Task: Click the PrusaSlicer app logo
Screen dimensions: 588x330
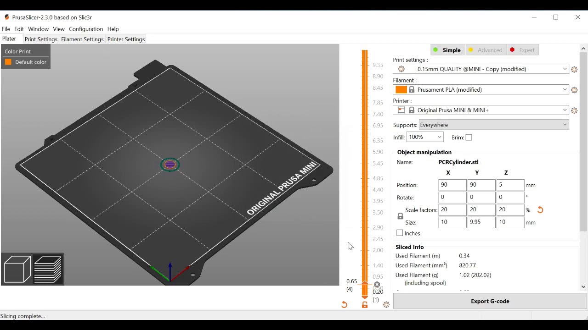Action: (x=6, y=17)
